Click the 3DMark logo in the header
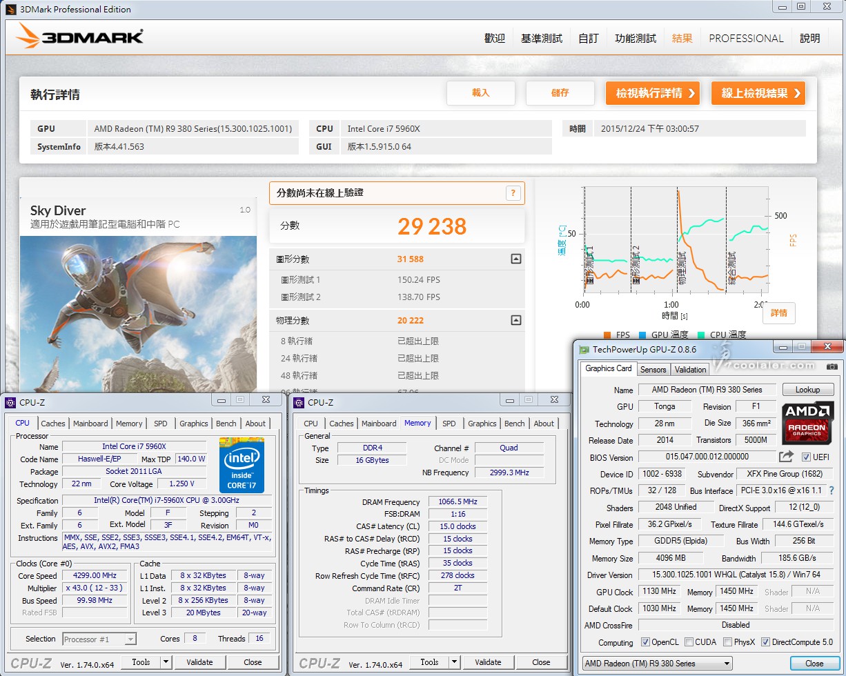Image resolution: width=846 pixels, height=676 pixels. tap(79, 37)
